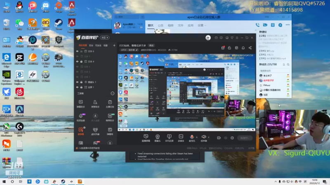
Task: Click the recording camera icon
Action: (219, 138)
